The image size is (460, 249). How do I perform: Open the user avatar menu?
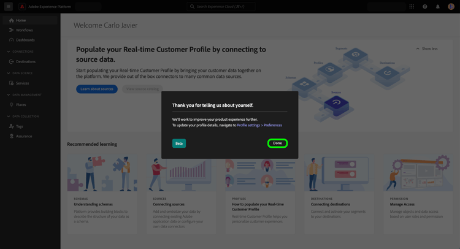coord(451,7)
